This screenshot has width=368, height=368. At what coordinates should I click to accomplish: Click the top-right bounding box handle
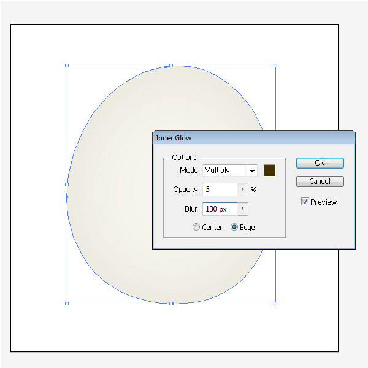(275, 66)
